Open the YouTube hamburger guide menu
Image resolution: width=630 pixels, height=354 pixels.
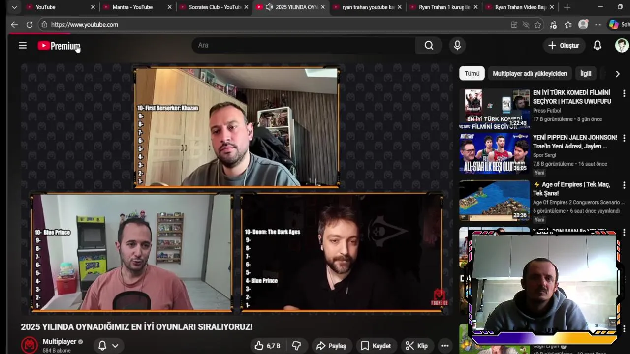coord(23,46)
